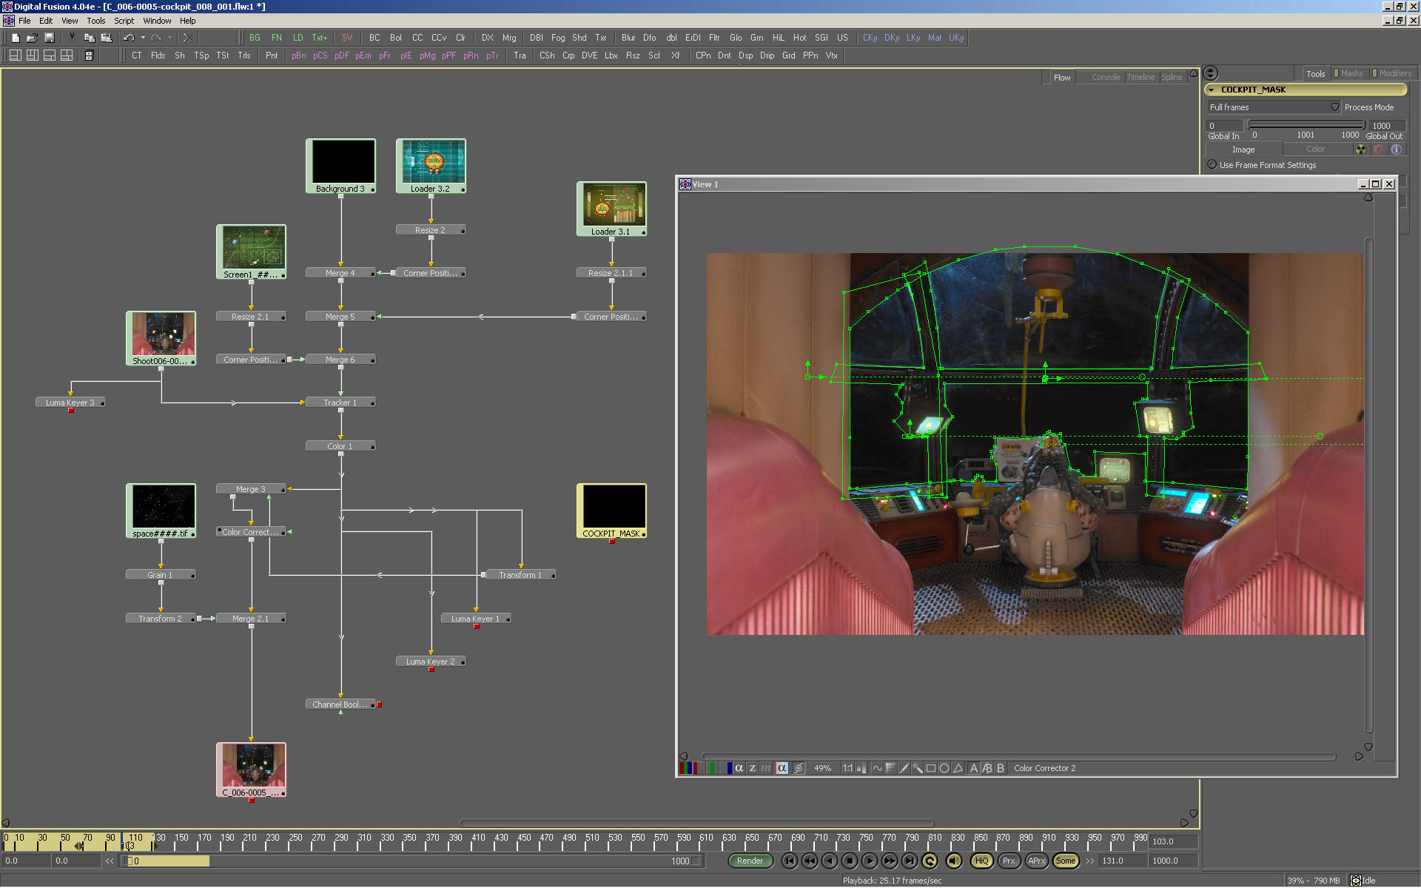Click the Paste clipboard icon

click(106, 38)
